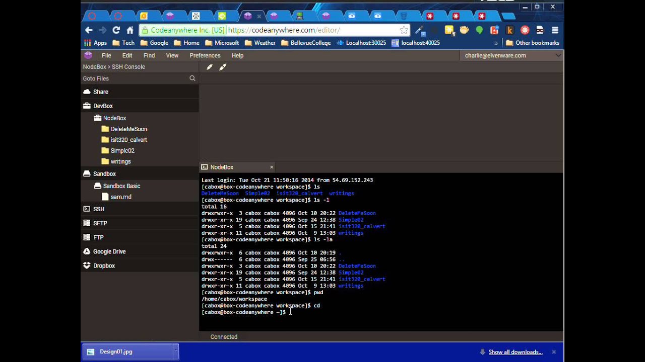
Task: Open the File menu
Action: click(x=106, y=55)
